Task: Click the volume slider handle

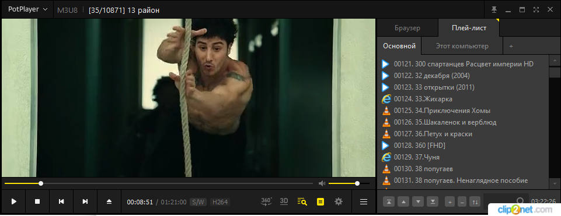Action: coord(357,183)
